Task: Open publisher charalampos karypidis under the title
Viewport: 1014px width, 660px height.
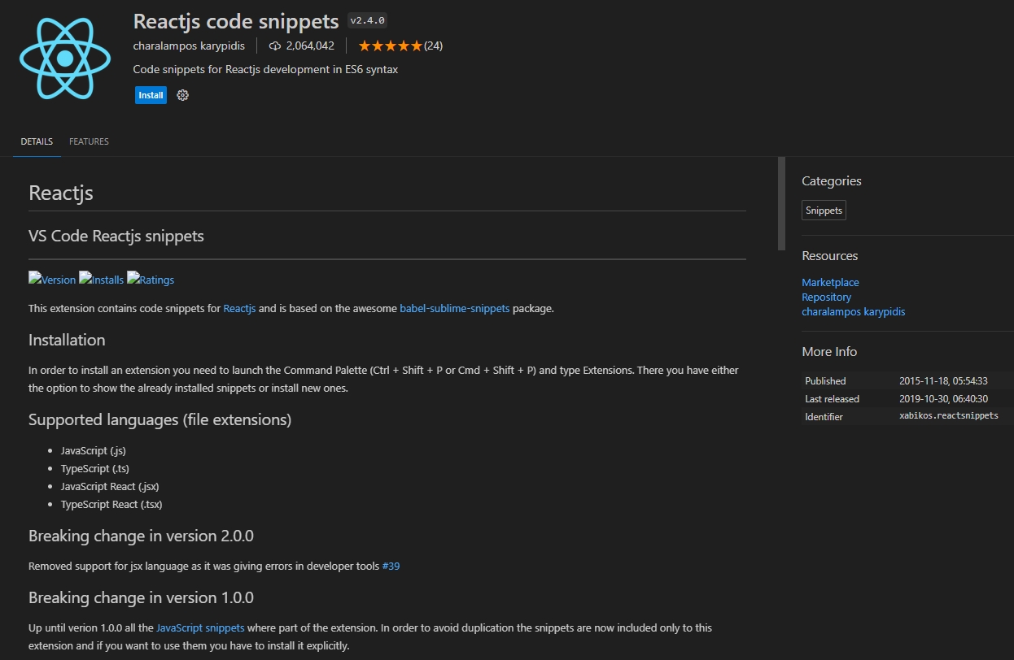Action: pyautogui.click(x=189, y=46)
